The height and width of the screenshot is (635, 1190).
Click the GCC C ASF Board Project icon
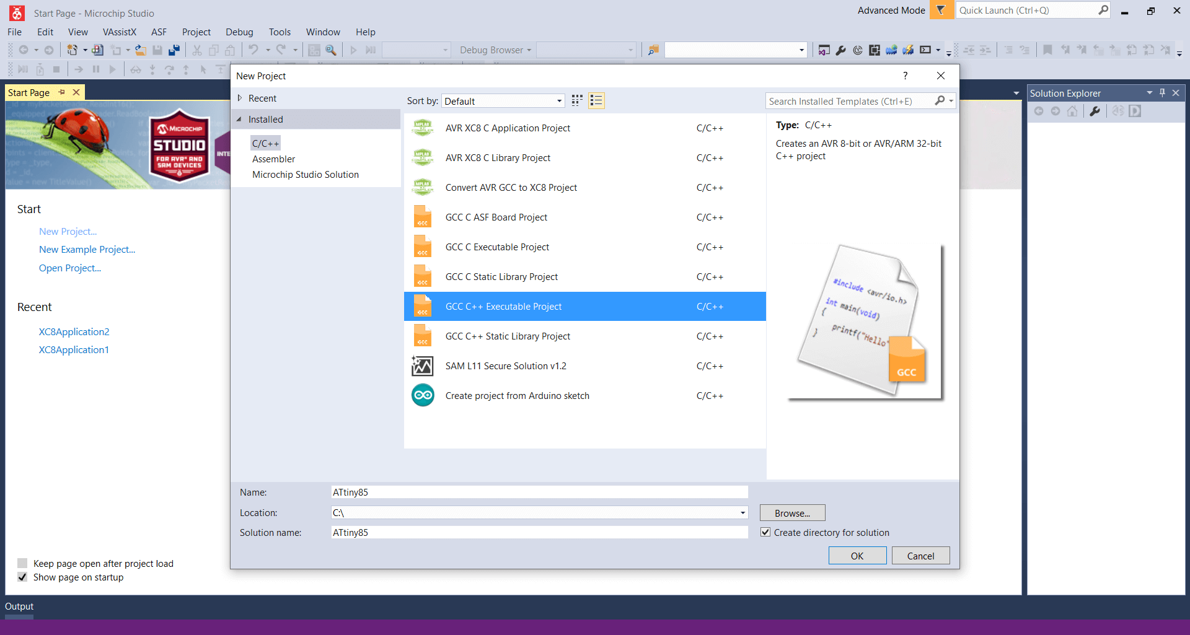tap(423, 217)
